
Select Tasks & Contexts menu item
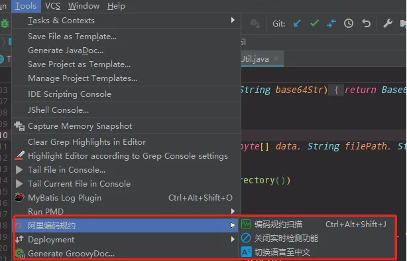click(126, 21)
